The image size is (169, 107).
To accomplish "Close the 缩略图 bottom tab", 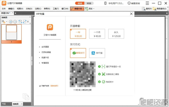I will [x=22, y=104].
